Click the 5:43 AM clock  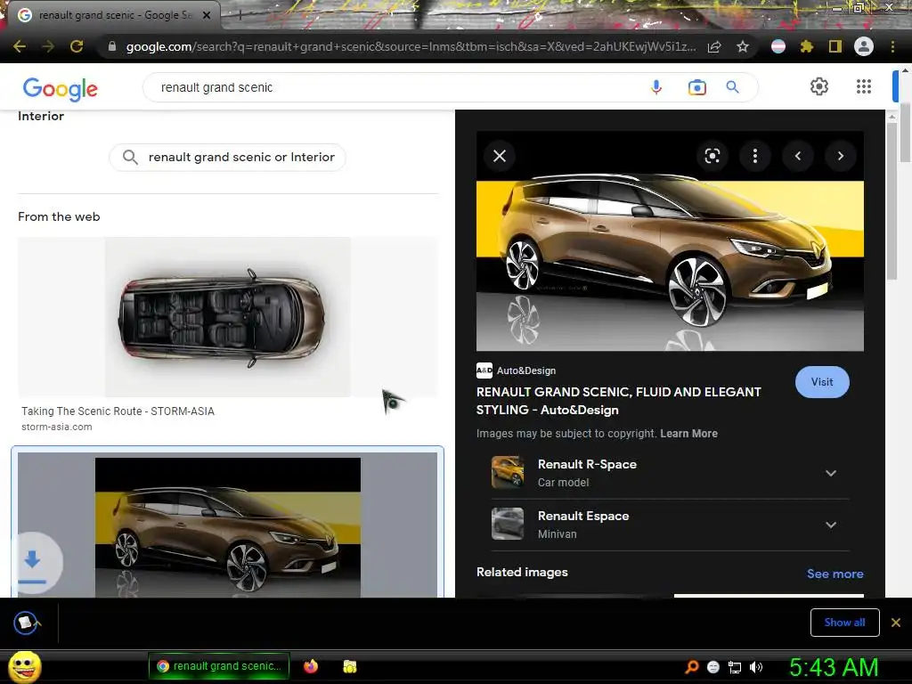pyautogui.click(x=834, y=667)
